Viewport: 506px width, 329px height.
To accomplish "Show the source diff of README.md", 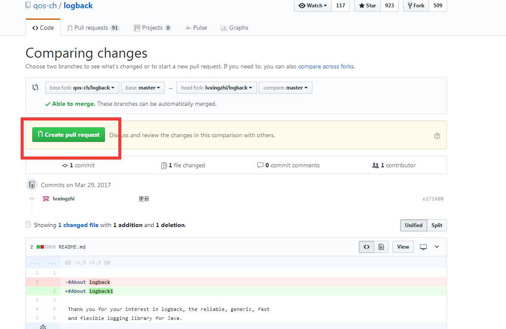I will (x=367, y=247).
